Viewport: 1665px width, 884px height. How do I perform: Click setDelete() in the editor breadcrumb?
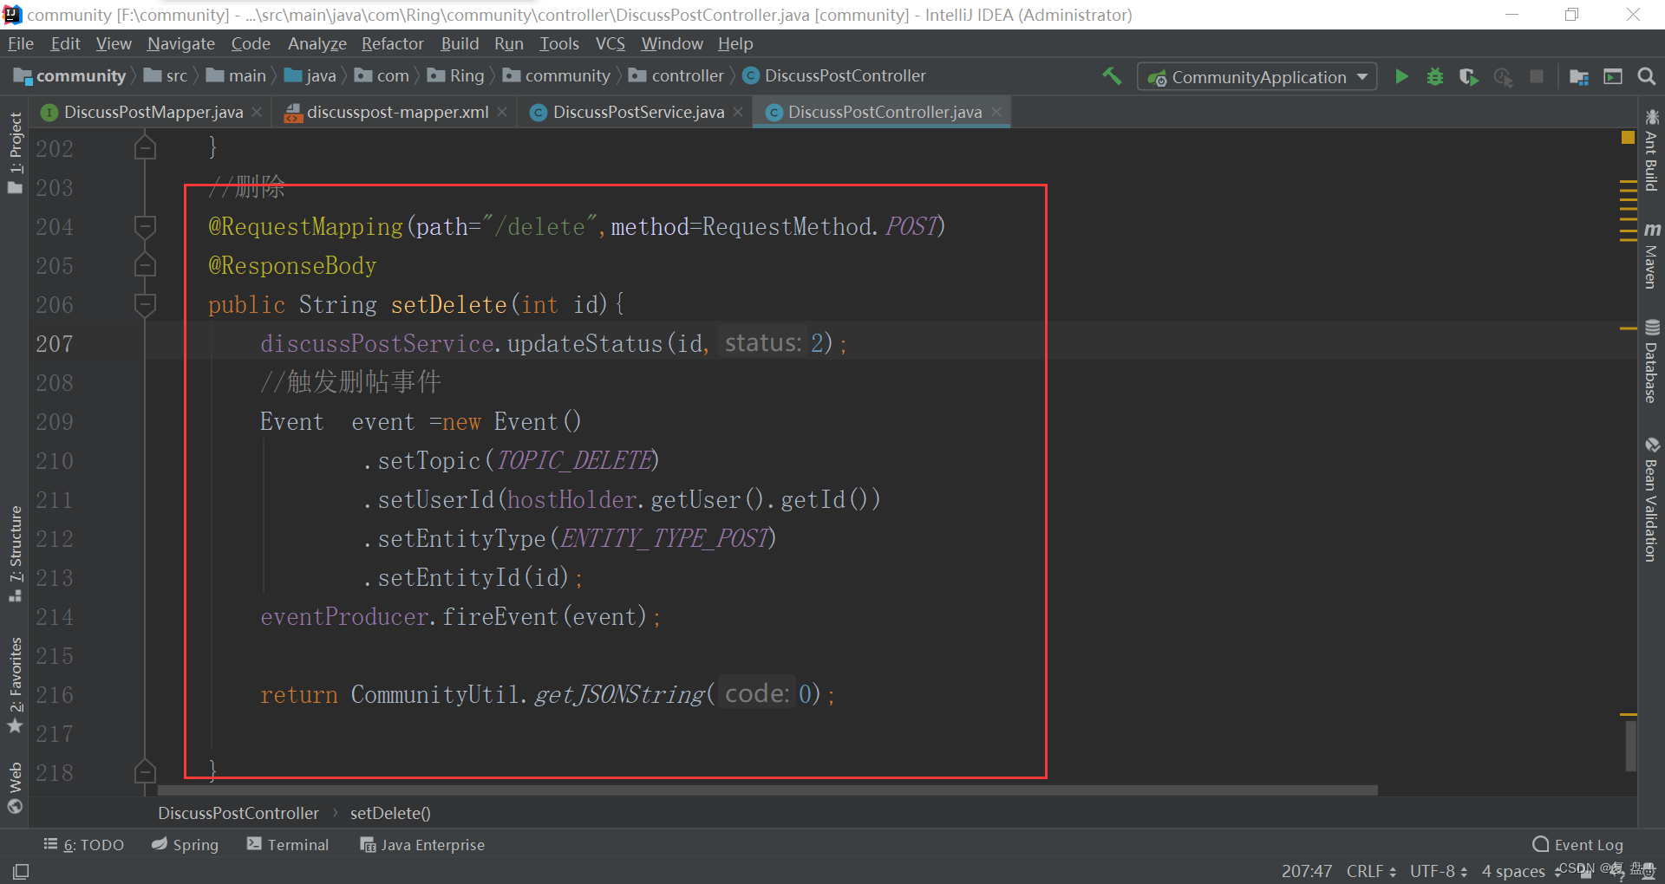[390, 813]
